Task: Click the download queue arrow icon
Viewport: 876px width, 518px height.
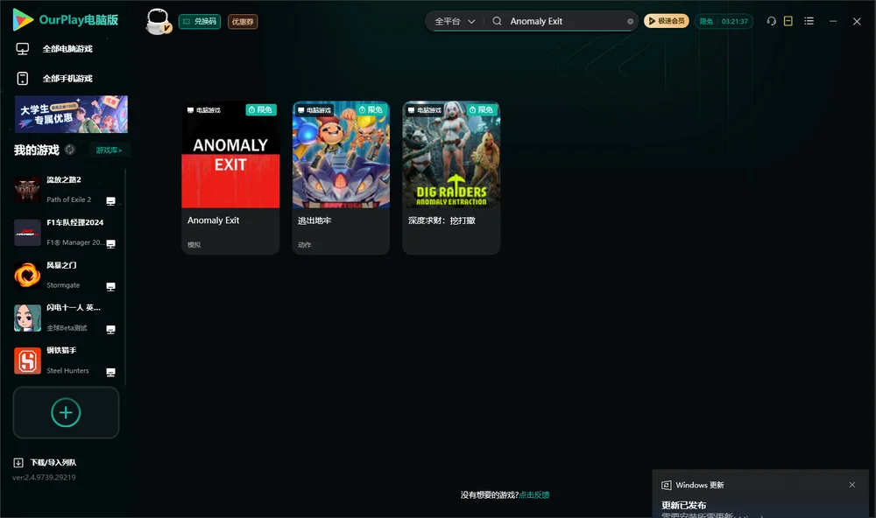Action: tap(18, 463)
